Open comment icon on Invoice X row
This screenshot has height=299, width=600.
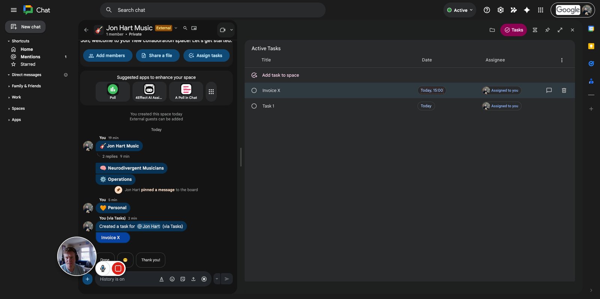pyautogui.click(x=549, y=90)
